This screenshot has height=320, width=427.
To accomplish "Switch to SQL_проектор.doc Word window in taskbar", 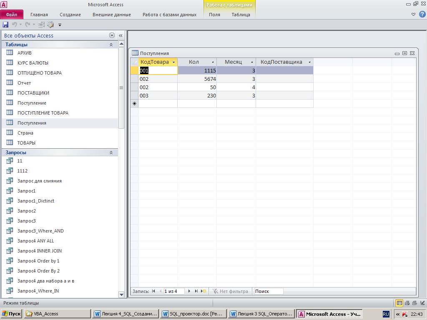I will tap(193, 314).
